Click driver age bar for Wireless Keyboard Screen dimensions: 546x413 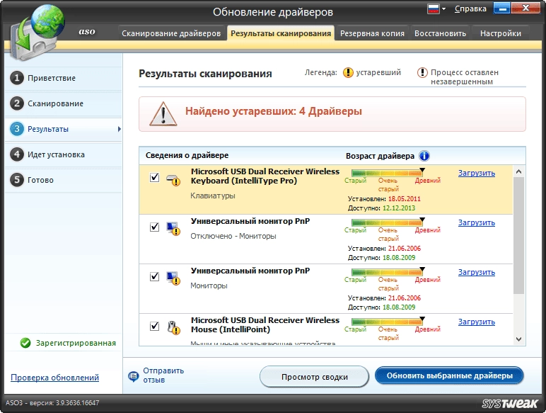pyautogui.click(x=387, y=173)
